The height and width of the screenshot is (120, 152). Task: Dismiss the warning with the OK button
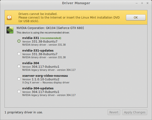[136, 18]
